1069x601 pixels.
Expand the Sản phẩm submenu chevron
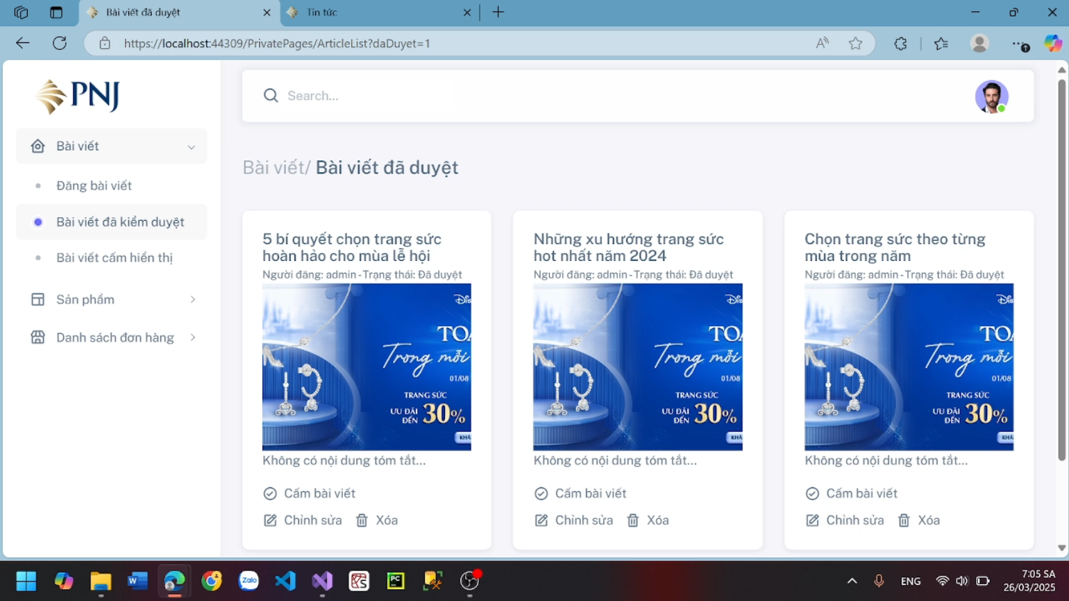pos(193,299)
